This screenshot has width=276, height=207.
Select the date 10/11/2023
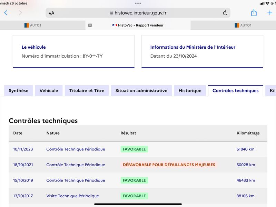point(23,149)
